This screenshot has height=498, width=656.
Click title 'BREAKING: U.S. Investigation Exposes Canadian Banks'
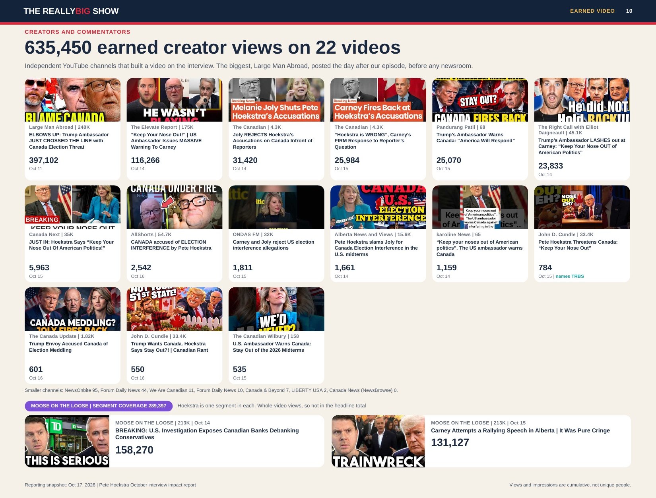[x=207, y=434]
